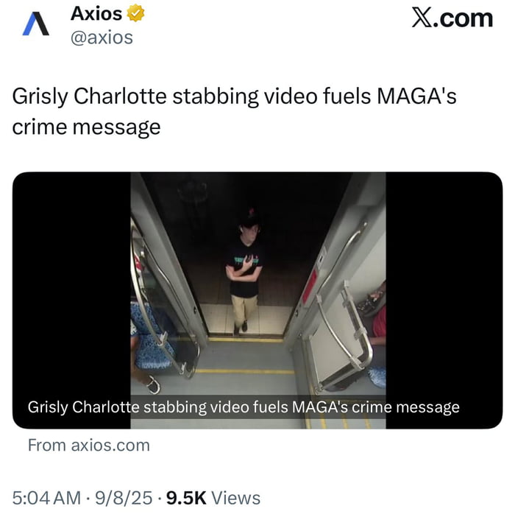Screen dimensions: 515x520
Task: Click the blue patterned seat in the image
Action: click(x=152, y=337)
